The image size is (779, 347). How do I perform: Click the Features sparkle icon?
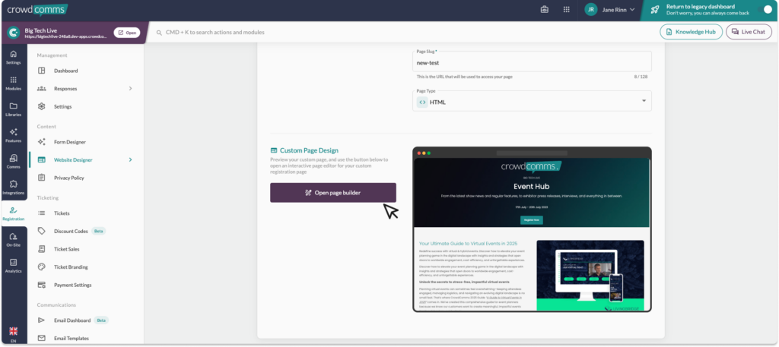14,134
